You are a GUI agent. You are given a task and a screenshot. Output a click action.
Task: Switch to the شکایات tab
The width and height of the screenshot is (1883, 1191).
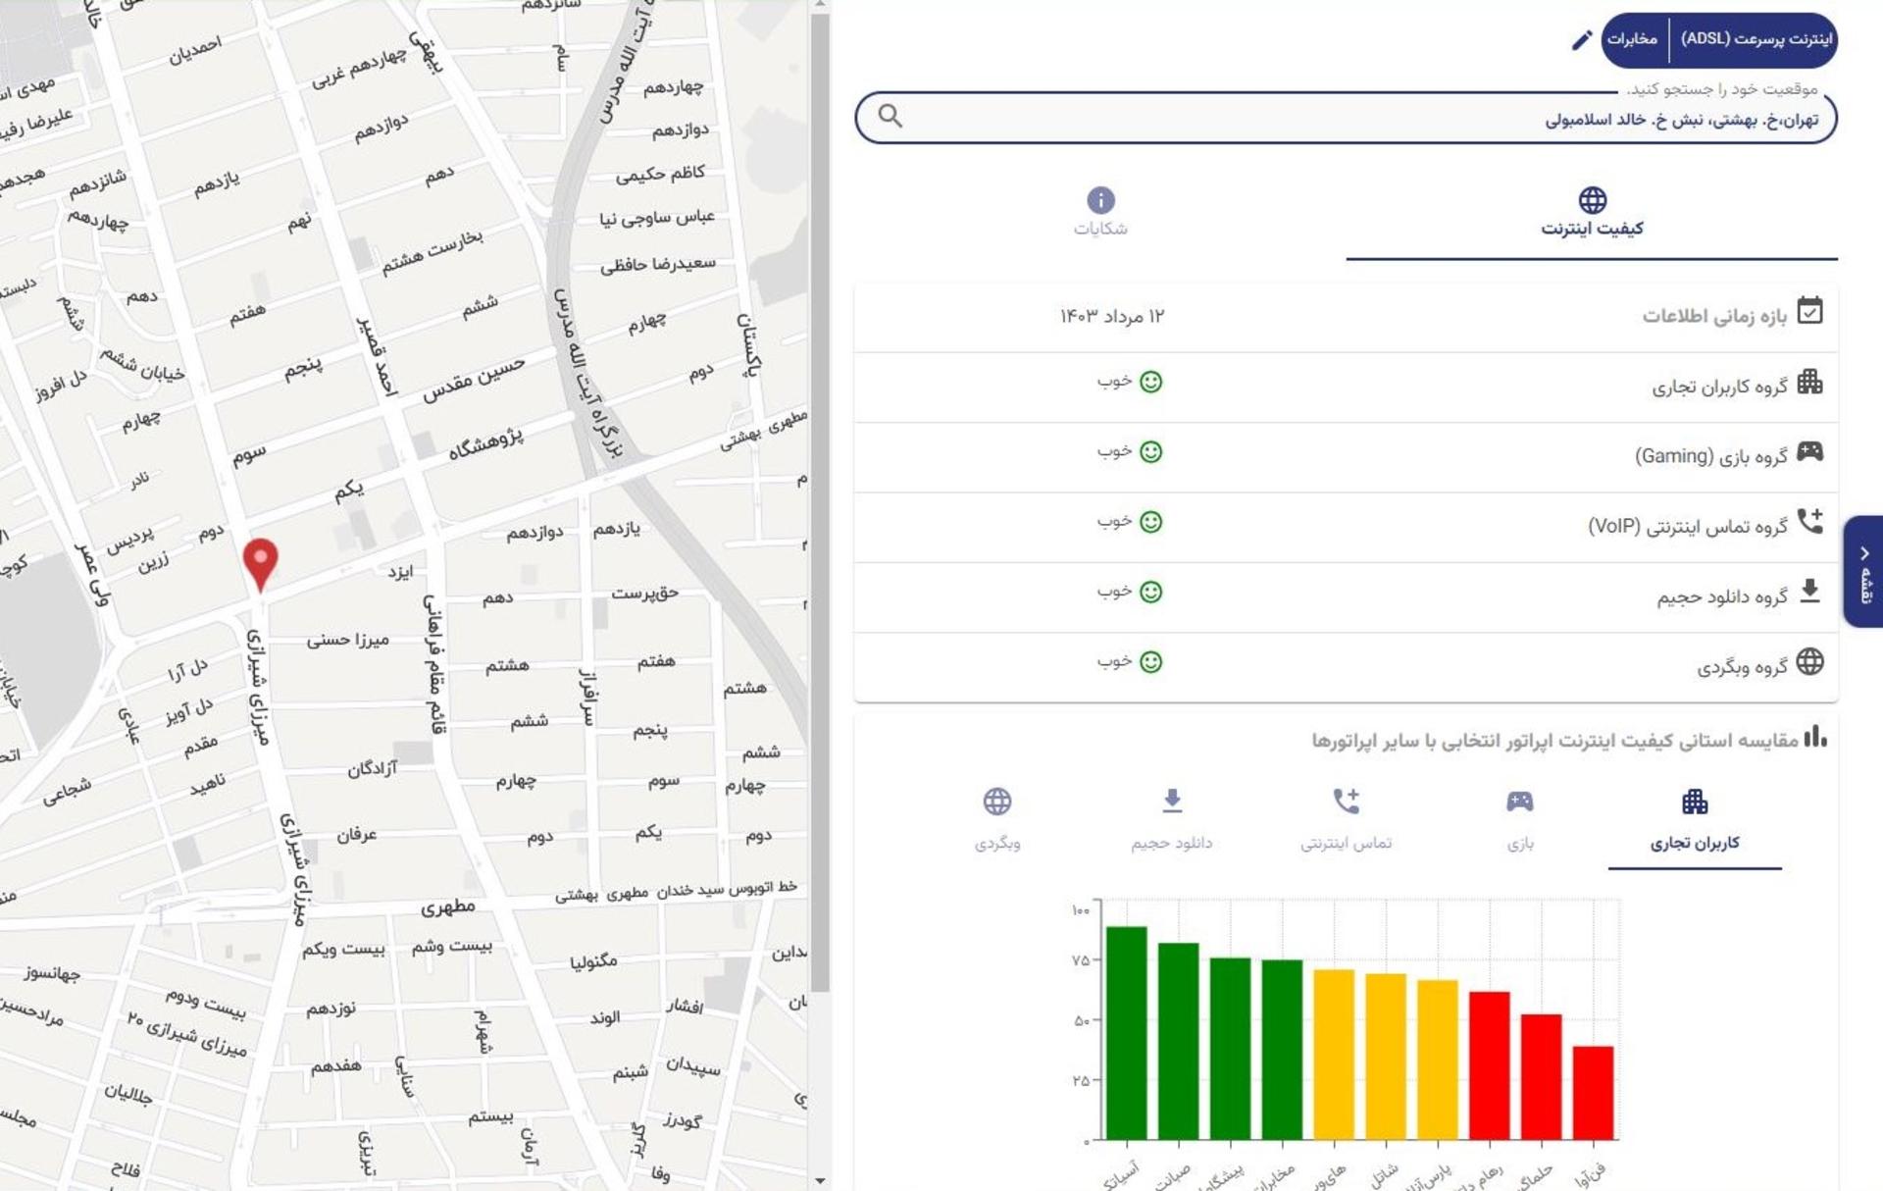[x=1100, y=213]
